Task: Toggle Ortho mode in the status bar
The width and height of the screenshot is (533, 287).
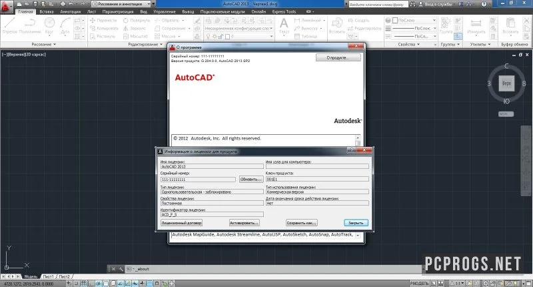Action: tap(91, 283)
